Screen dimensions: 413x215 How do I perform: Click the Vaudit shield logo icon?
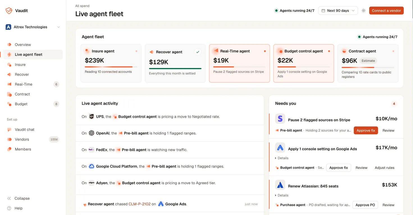tap(9, 11)
